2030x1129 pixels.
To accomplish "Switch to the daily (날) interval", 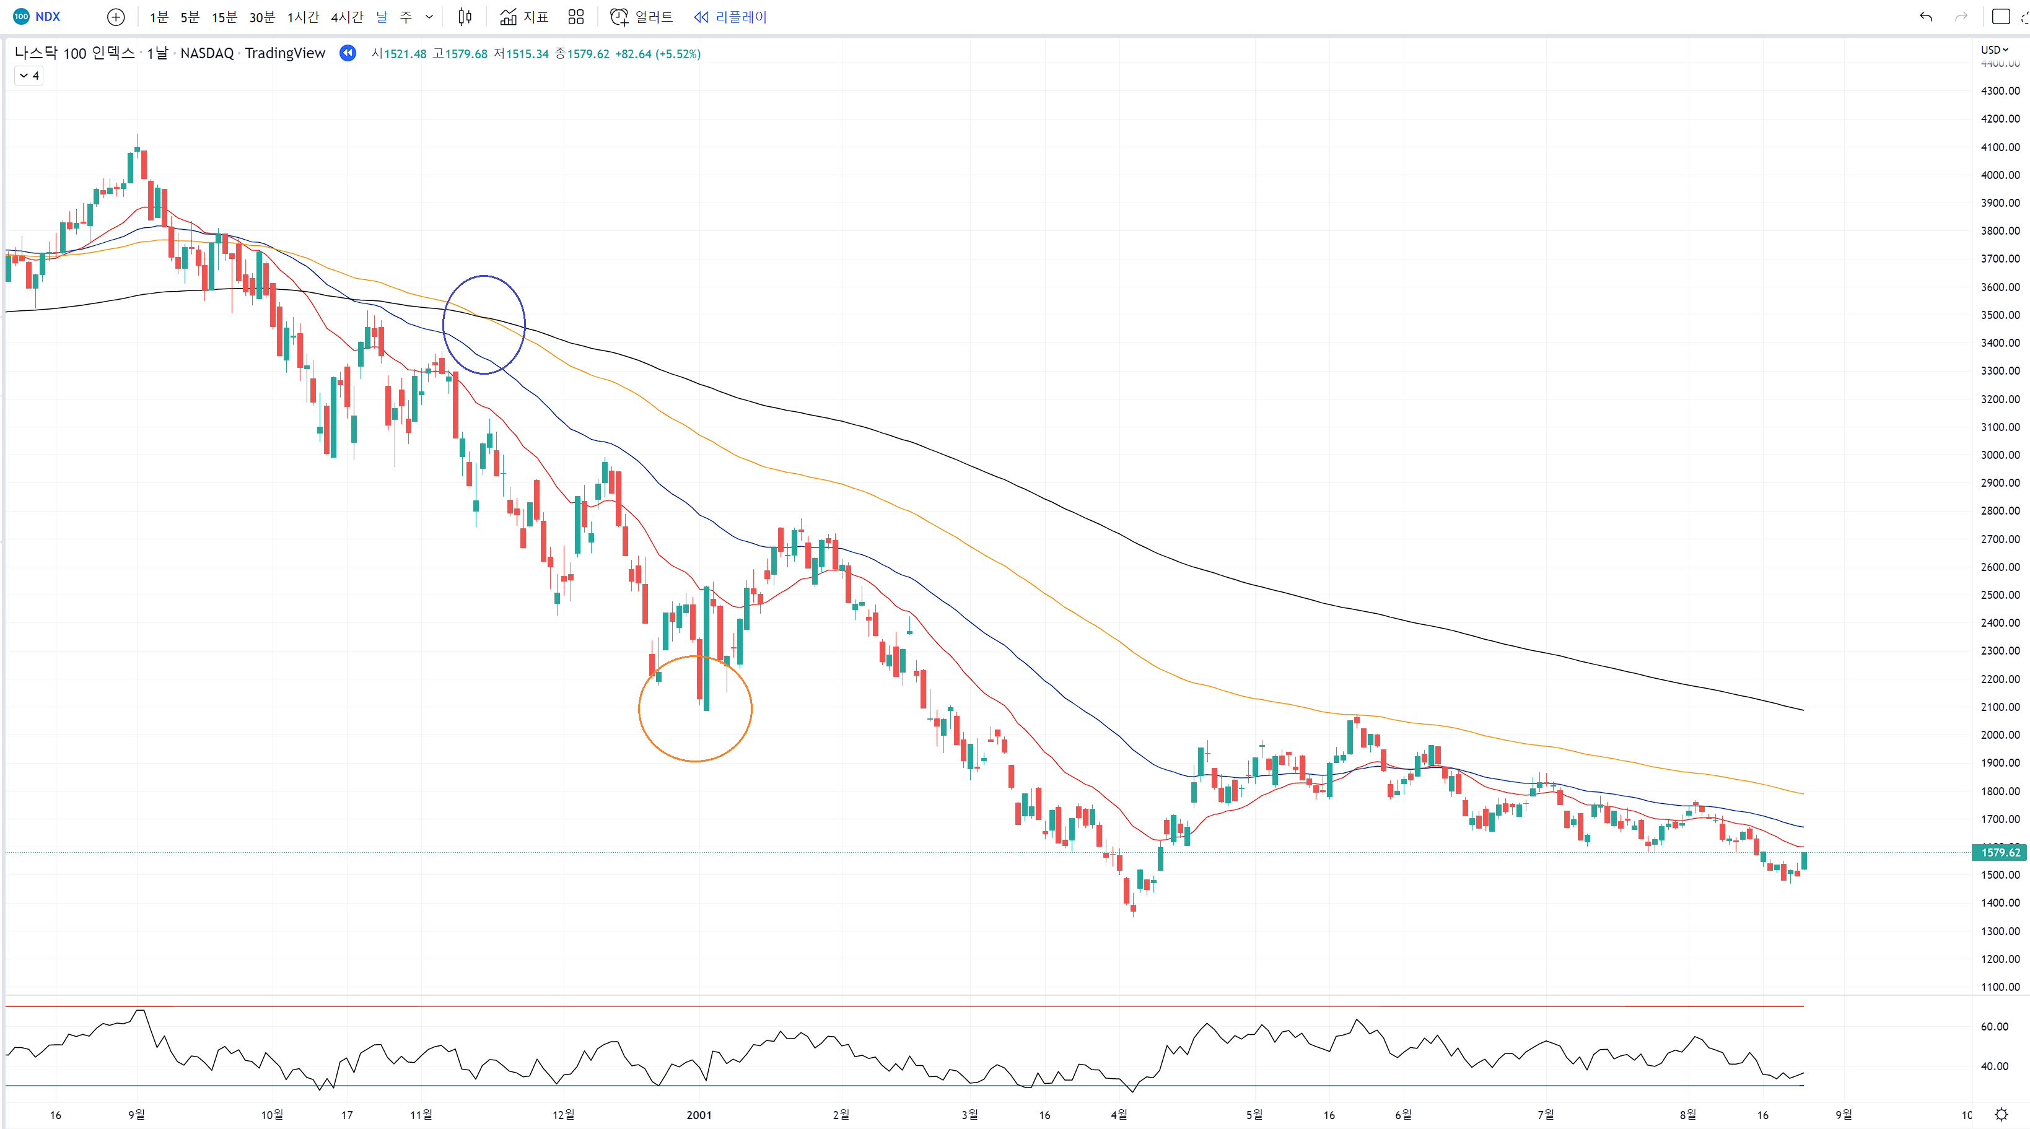I will 382,17.
